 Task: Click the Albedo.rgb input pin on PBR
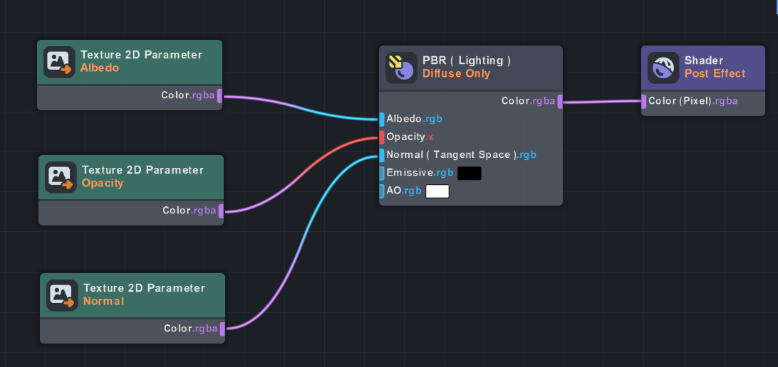[x=382, y=119]
